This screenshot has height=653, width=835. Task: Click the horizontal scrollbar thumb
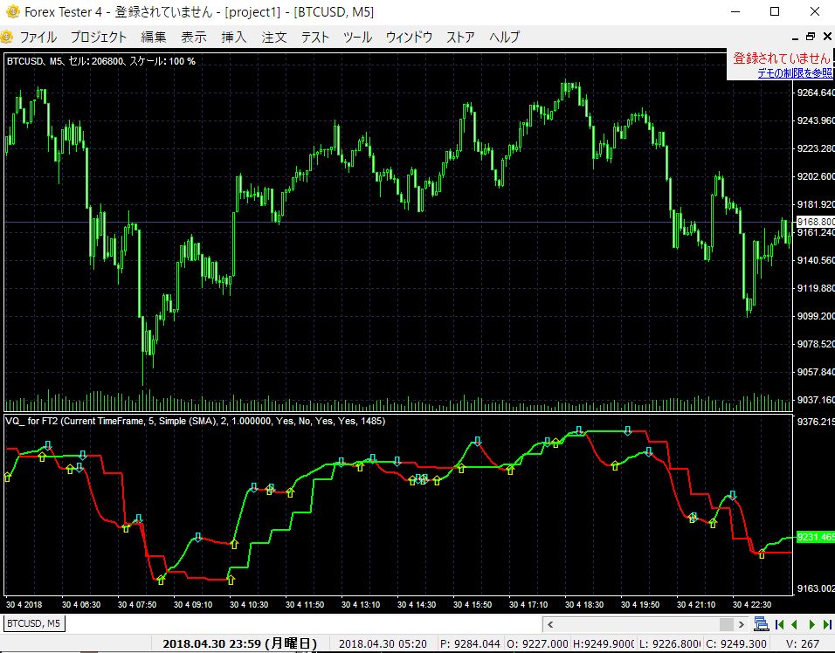pos(727,624)
